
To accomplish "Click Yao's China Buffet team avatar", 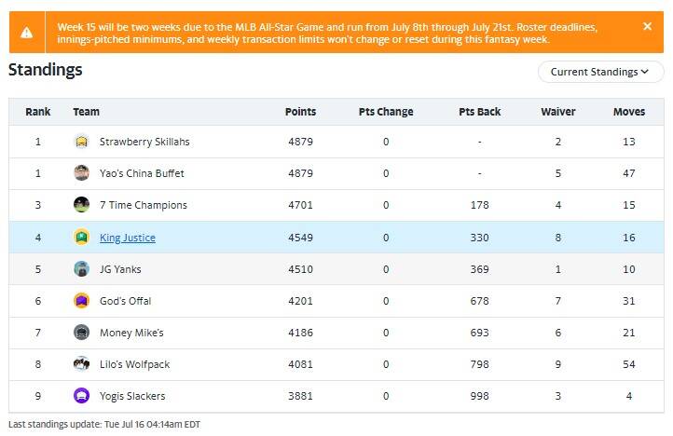I will 81,173.
